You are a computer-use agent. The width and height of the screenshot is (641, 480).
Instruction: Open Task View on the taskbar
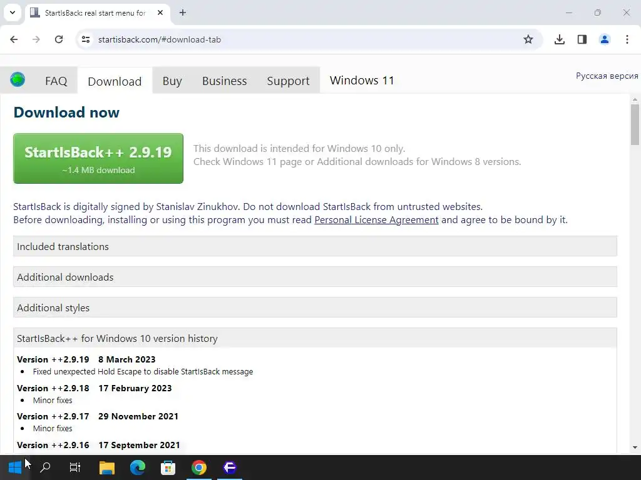[x=75, y=467]
